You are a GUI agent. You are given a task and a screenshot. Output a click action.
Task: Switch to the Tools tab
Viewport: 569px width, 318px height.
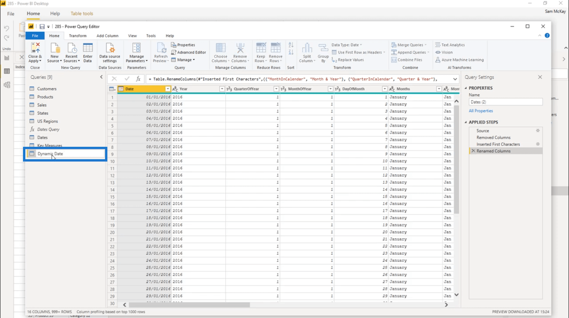tap(151, 36)
